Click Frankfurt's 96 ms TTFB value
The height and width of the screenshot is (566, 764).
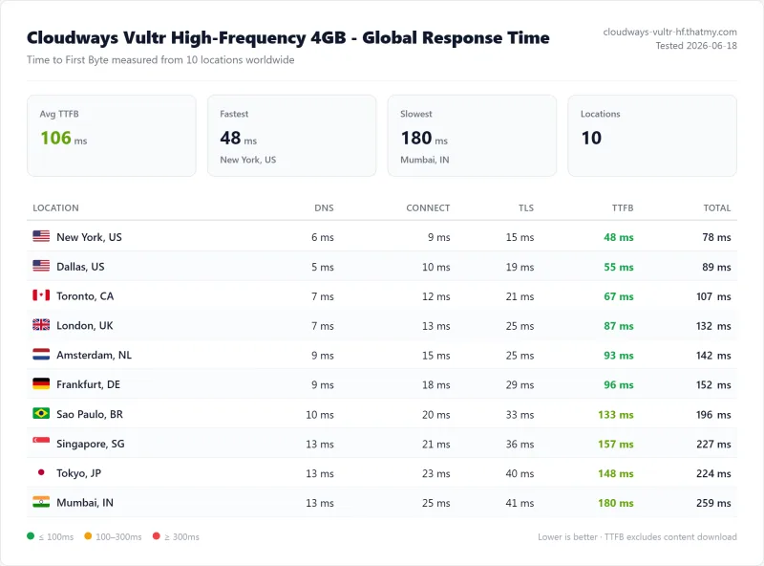coord(618,384)
